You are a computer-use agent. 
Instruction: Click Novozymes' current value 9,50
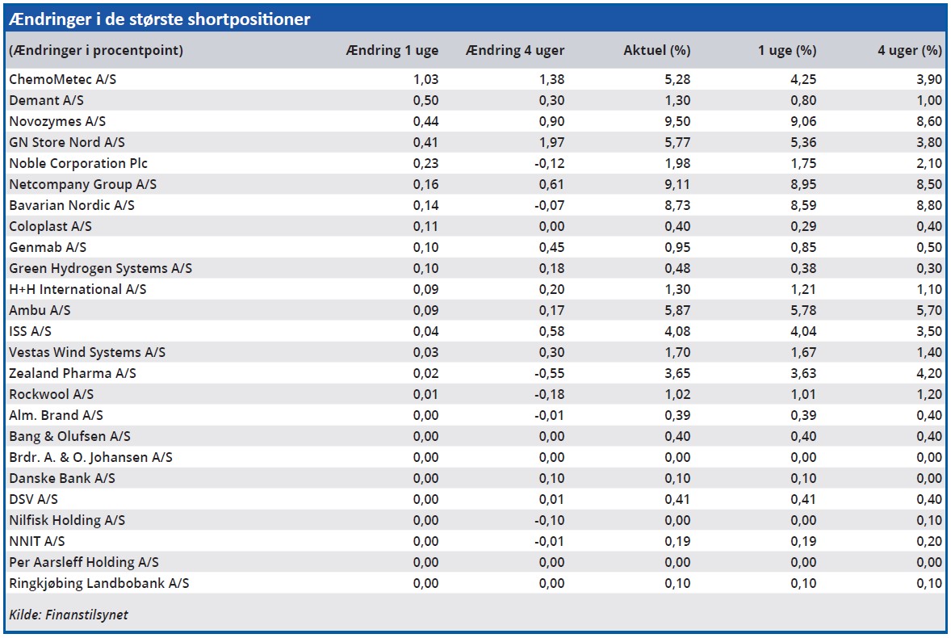tap(677, 121)
